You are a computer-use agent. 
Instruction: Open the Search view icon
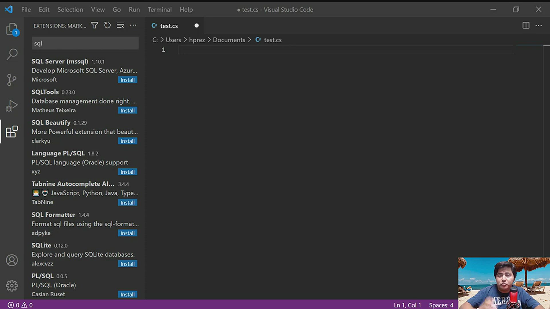click(12, 54)
